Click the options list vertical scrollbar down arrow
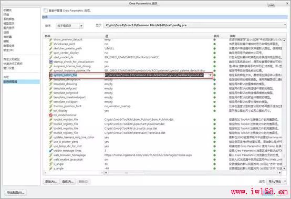The height and width of the screenshot is (199, 291). [x=284, y=169]
